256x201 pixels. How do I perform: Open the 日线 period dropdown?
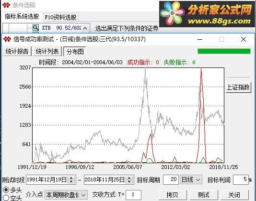(x=191, y=179)
